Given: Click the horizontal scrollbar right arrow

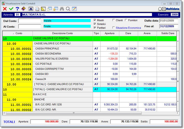Looking at the screenshot, I should (177, 113).
